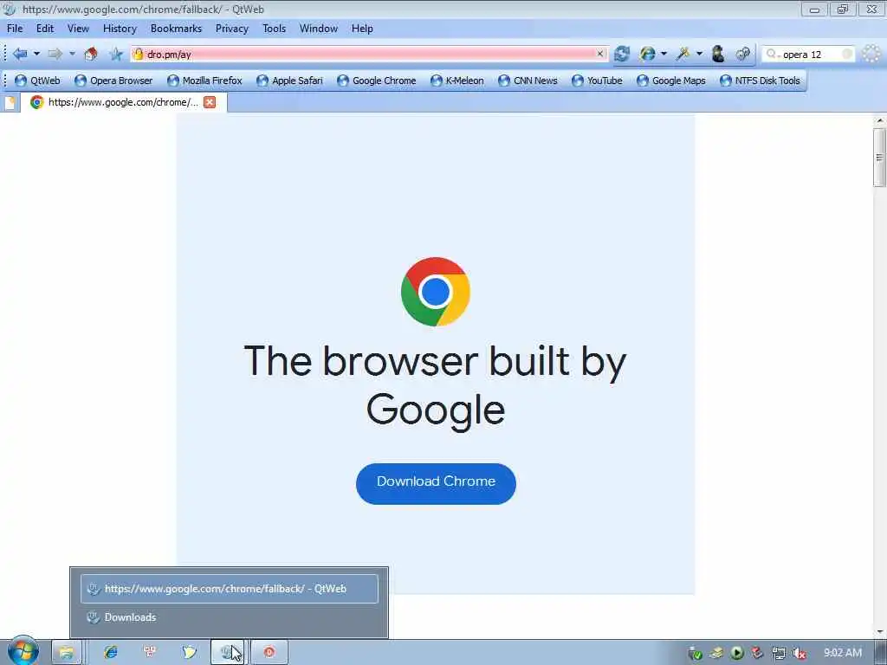
Task: Expand the wand icon dropdown arrow
Action: (x=699, y=55)
